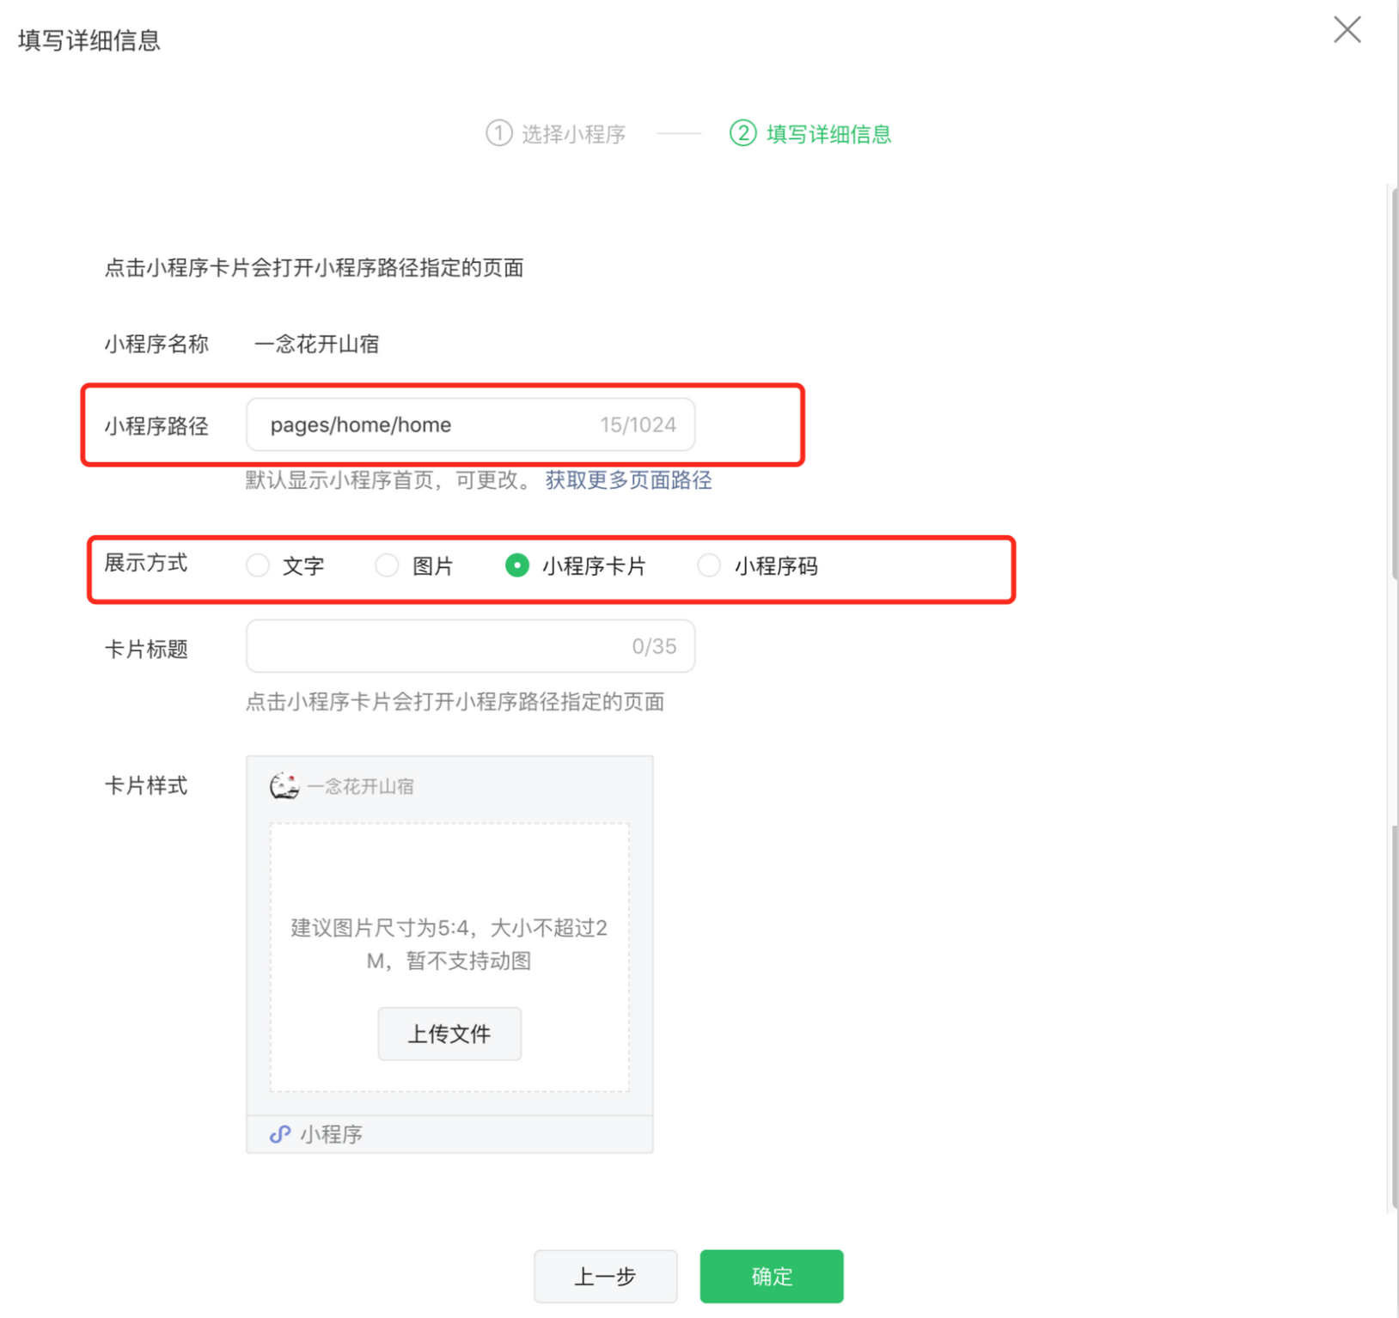Click the link icon beside 小程序 footer

coord(280,1134)
